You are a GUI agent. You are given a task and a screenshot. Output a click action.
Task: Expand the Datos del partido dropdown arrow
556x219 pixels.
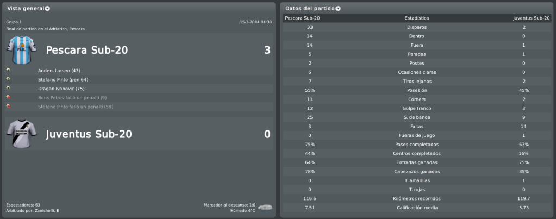338,9
